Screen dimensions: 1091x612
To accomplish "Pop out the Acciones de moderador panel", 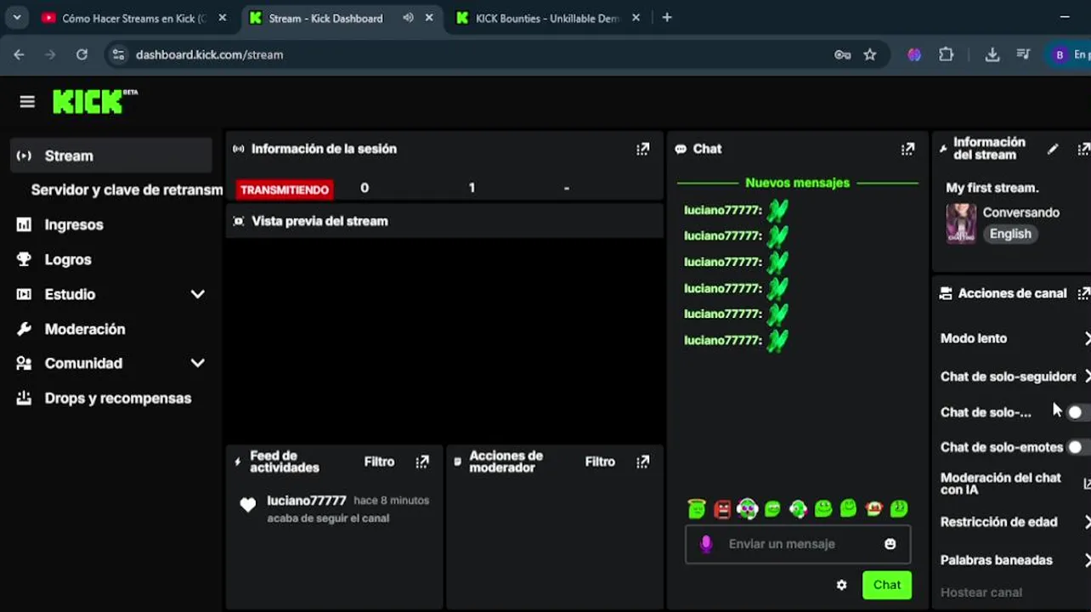I will 642,462.
